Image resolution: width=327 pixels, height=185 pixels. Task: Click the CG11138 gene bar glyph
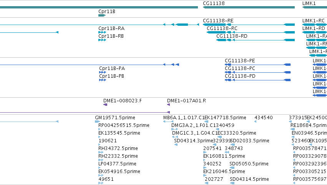[249, 7]
